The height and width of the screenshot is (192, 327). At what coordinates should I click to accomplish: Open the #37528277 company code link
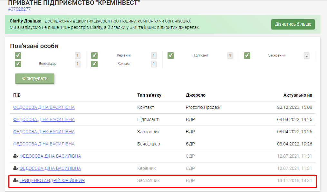click(x=19, y=9)
